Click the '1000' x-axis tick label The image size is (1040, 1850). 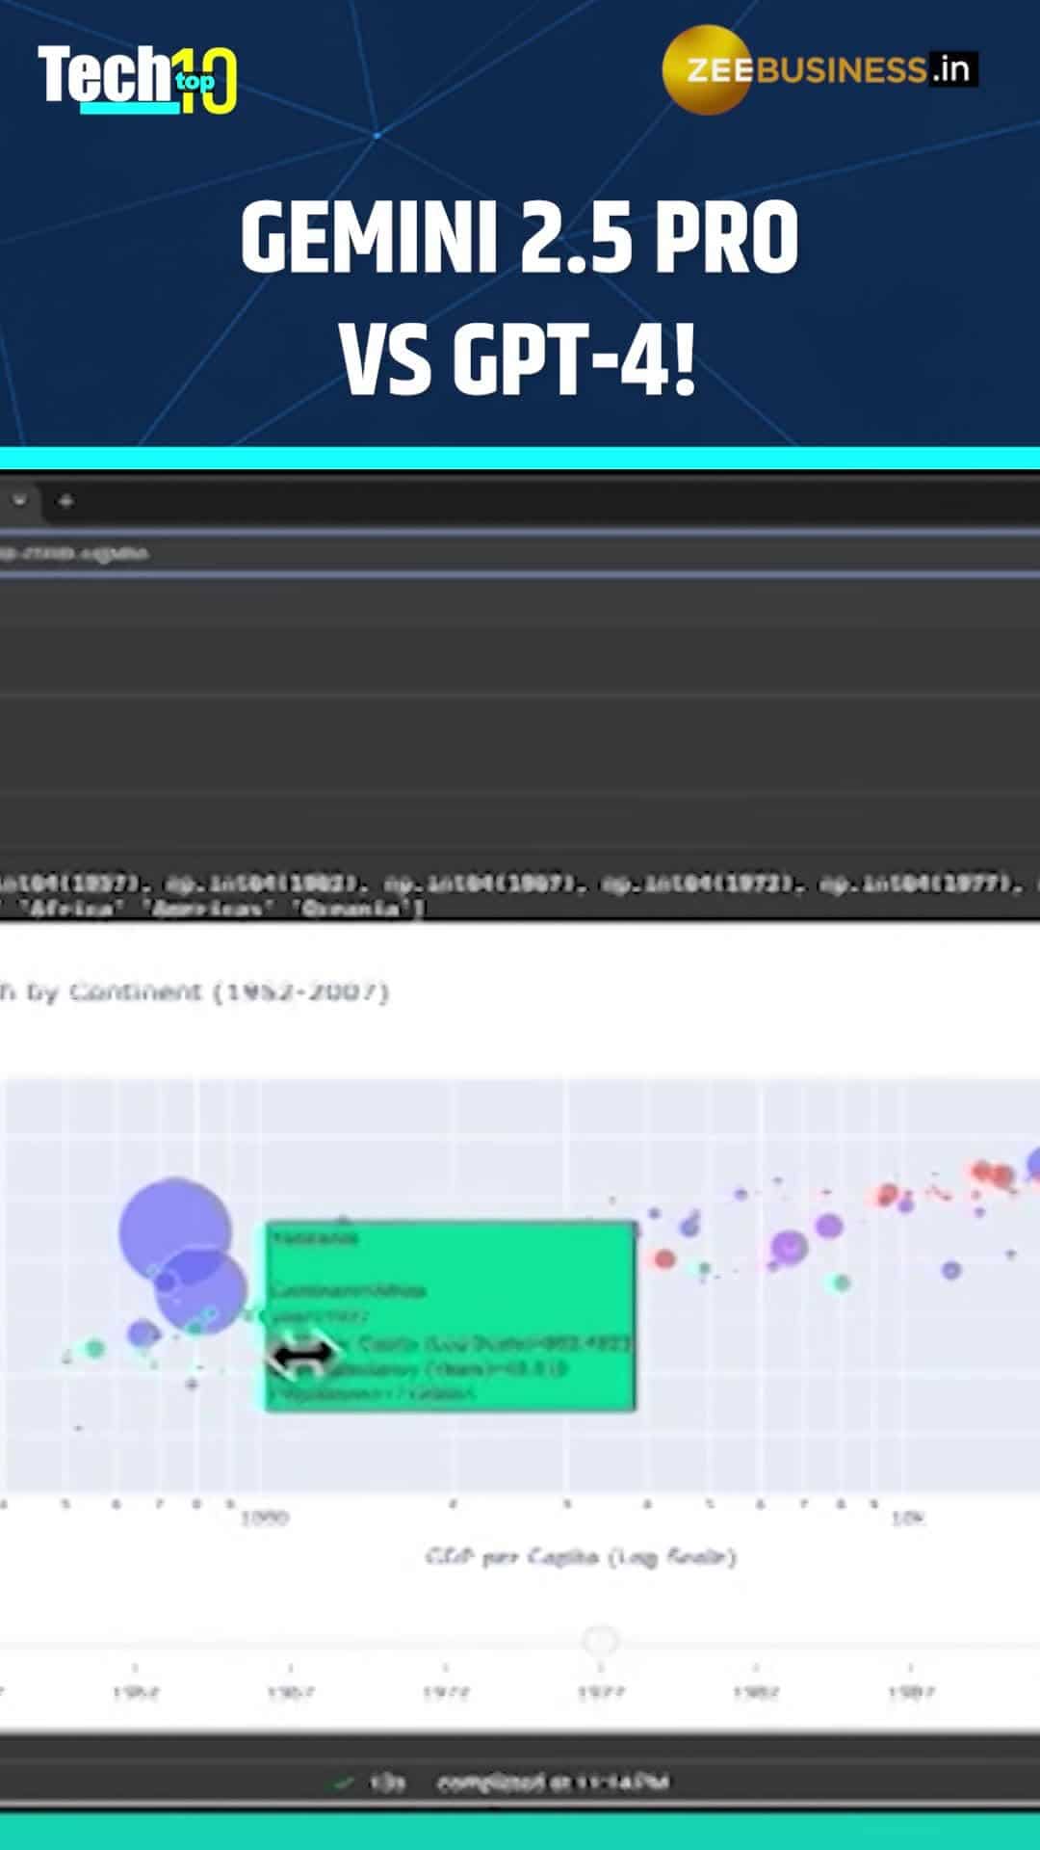coord(264,1519)
